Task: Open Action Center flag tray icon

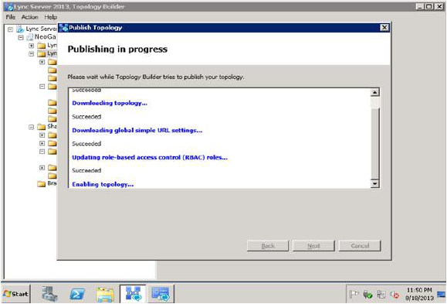Action: click(x=354, y=294)
